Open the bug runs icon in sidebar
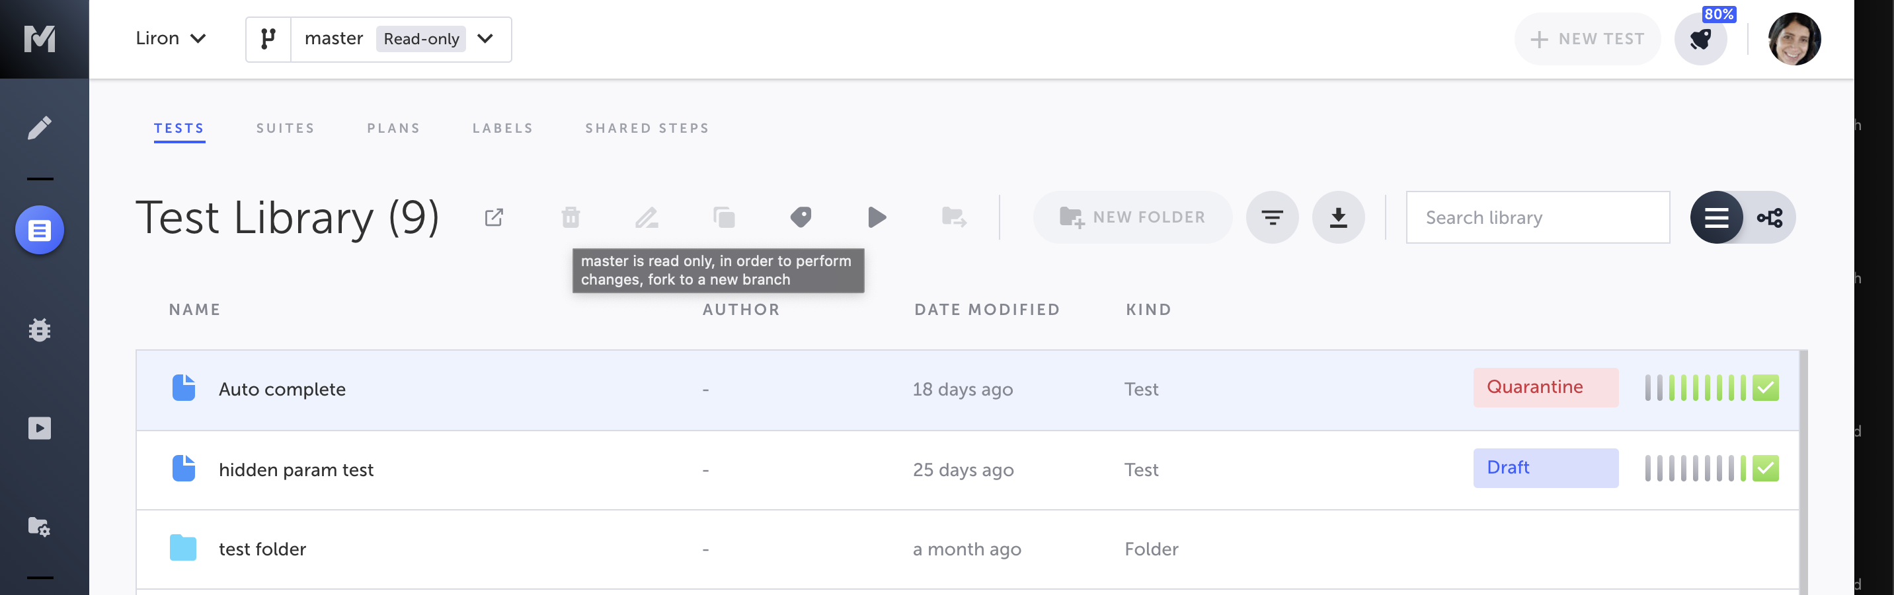The width and height of the screenshot is (1894, 595). 40,330
